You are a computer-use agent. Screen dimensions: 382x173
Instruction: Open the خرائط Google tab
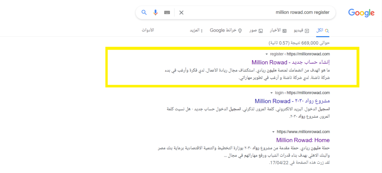pos(226,31)
